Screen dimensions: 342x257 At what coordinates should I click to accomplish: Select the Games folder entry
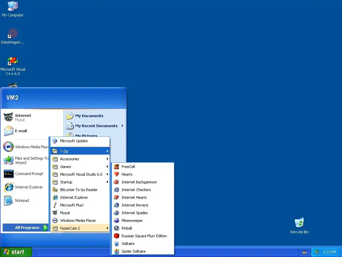(80, 167)
